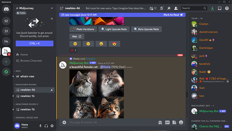This screenshot has height=131, width=232.
Task: Click the /imagine command link
Action: 90,59
